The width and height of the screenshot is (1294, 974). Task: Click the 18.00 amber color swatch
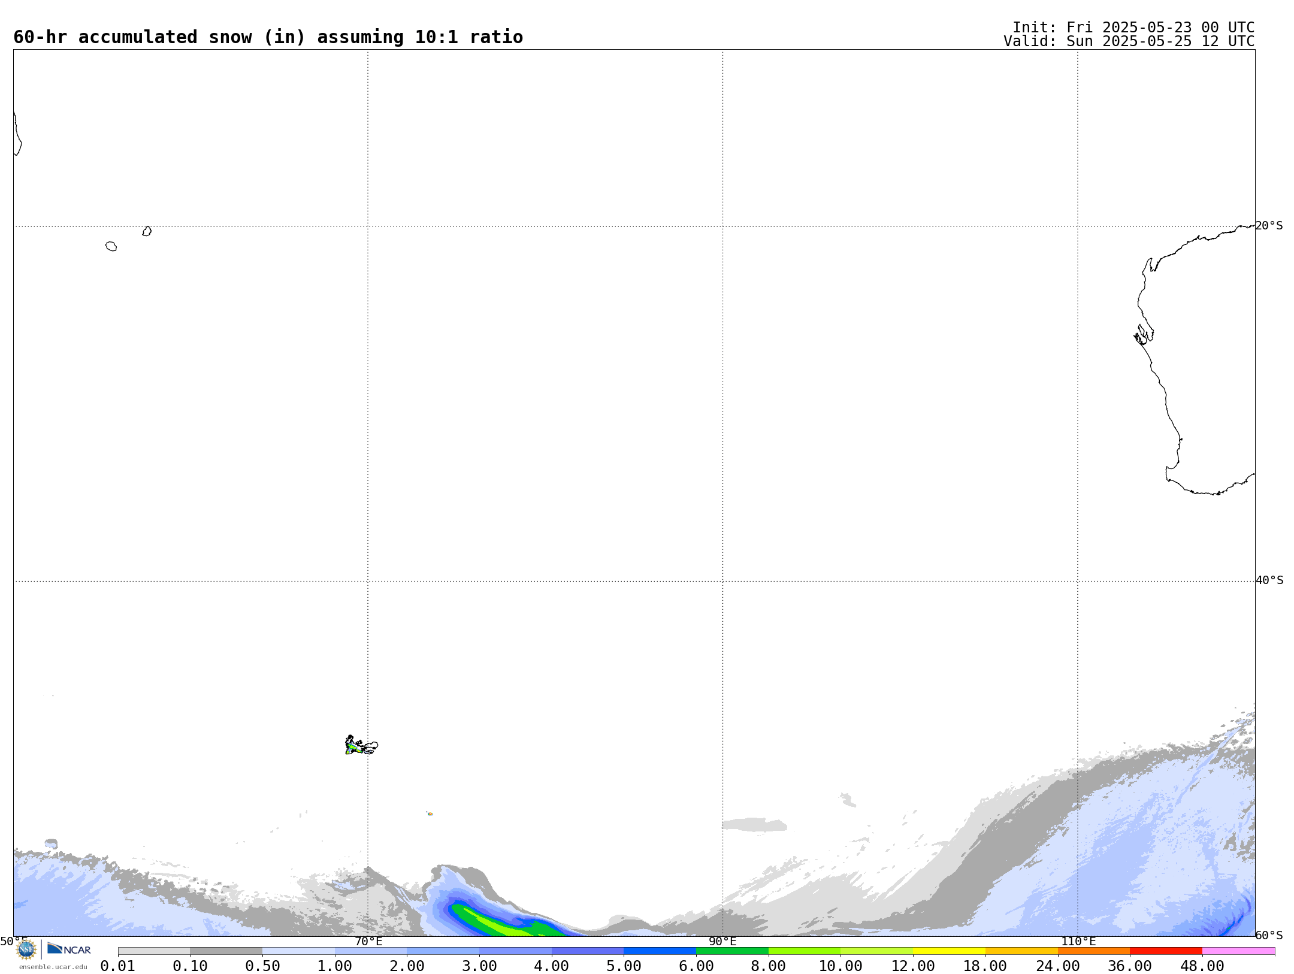1021,951
